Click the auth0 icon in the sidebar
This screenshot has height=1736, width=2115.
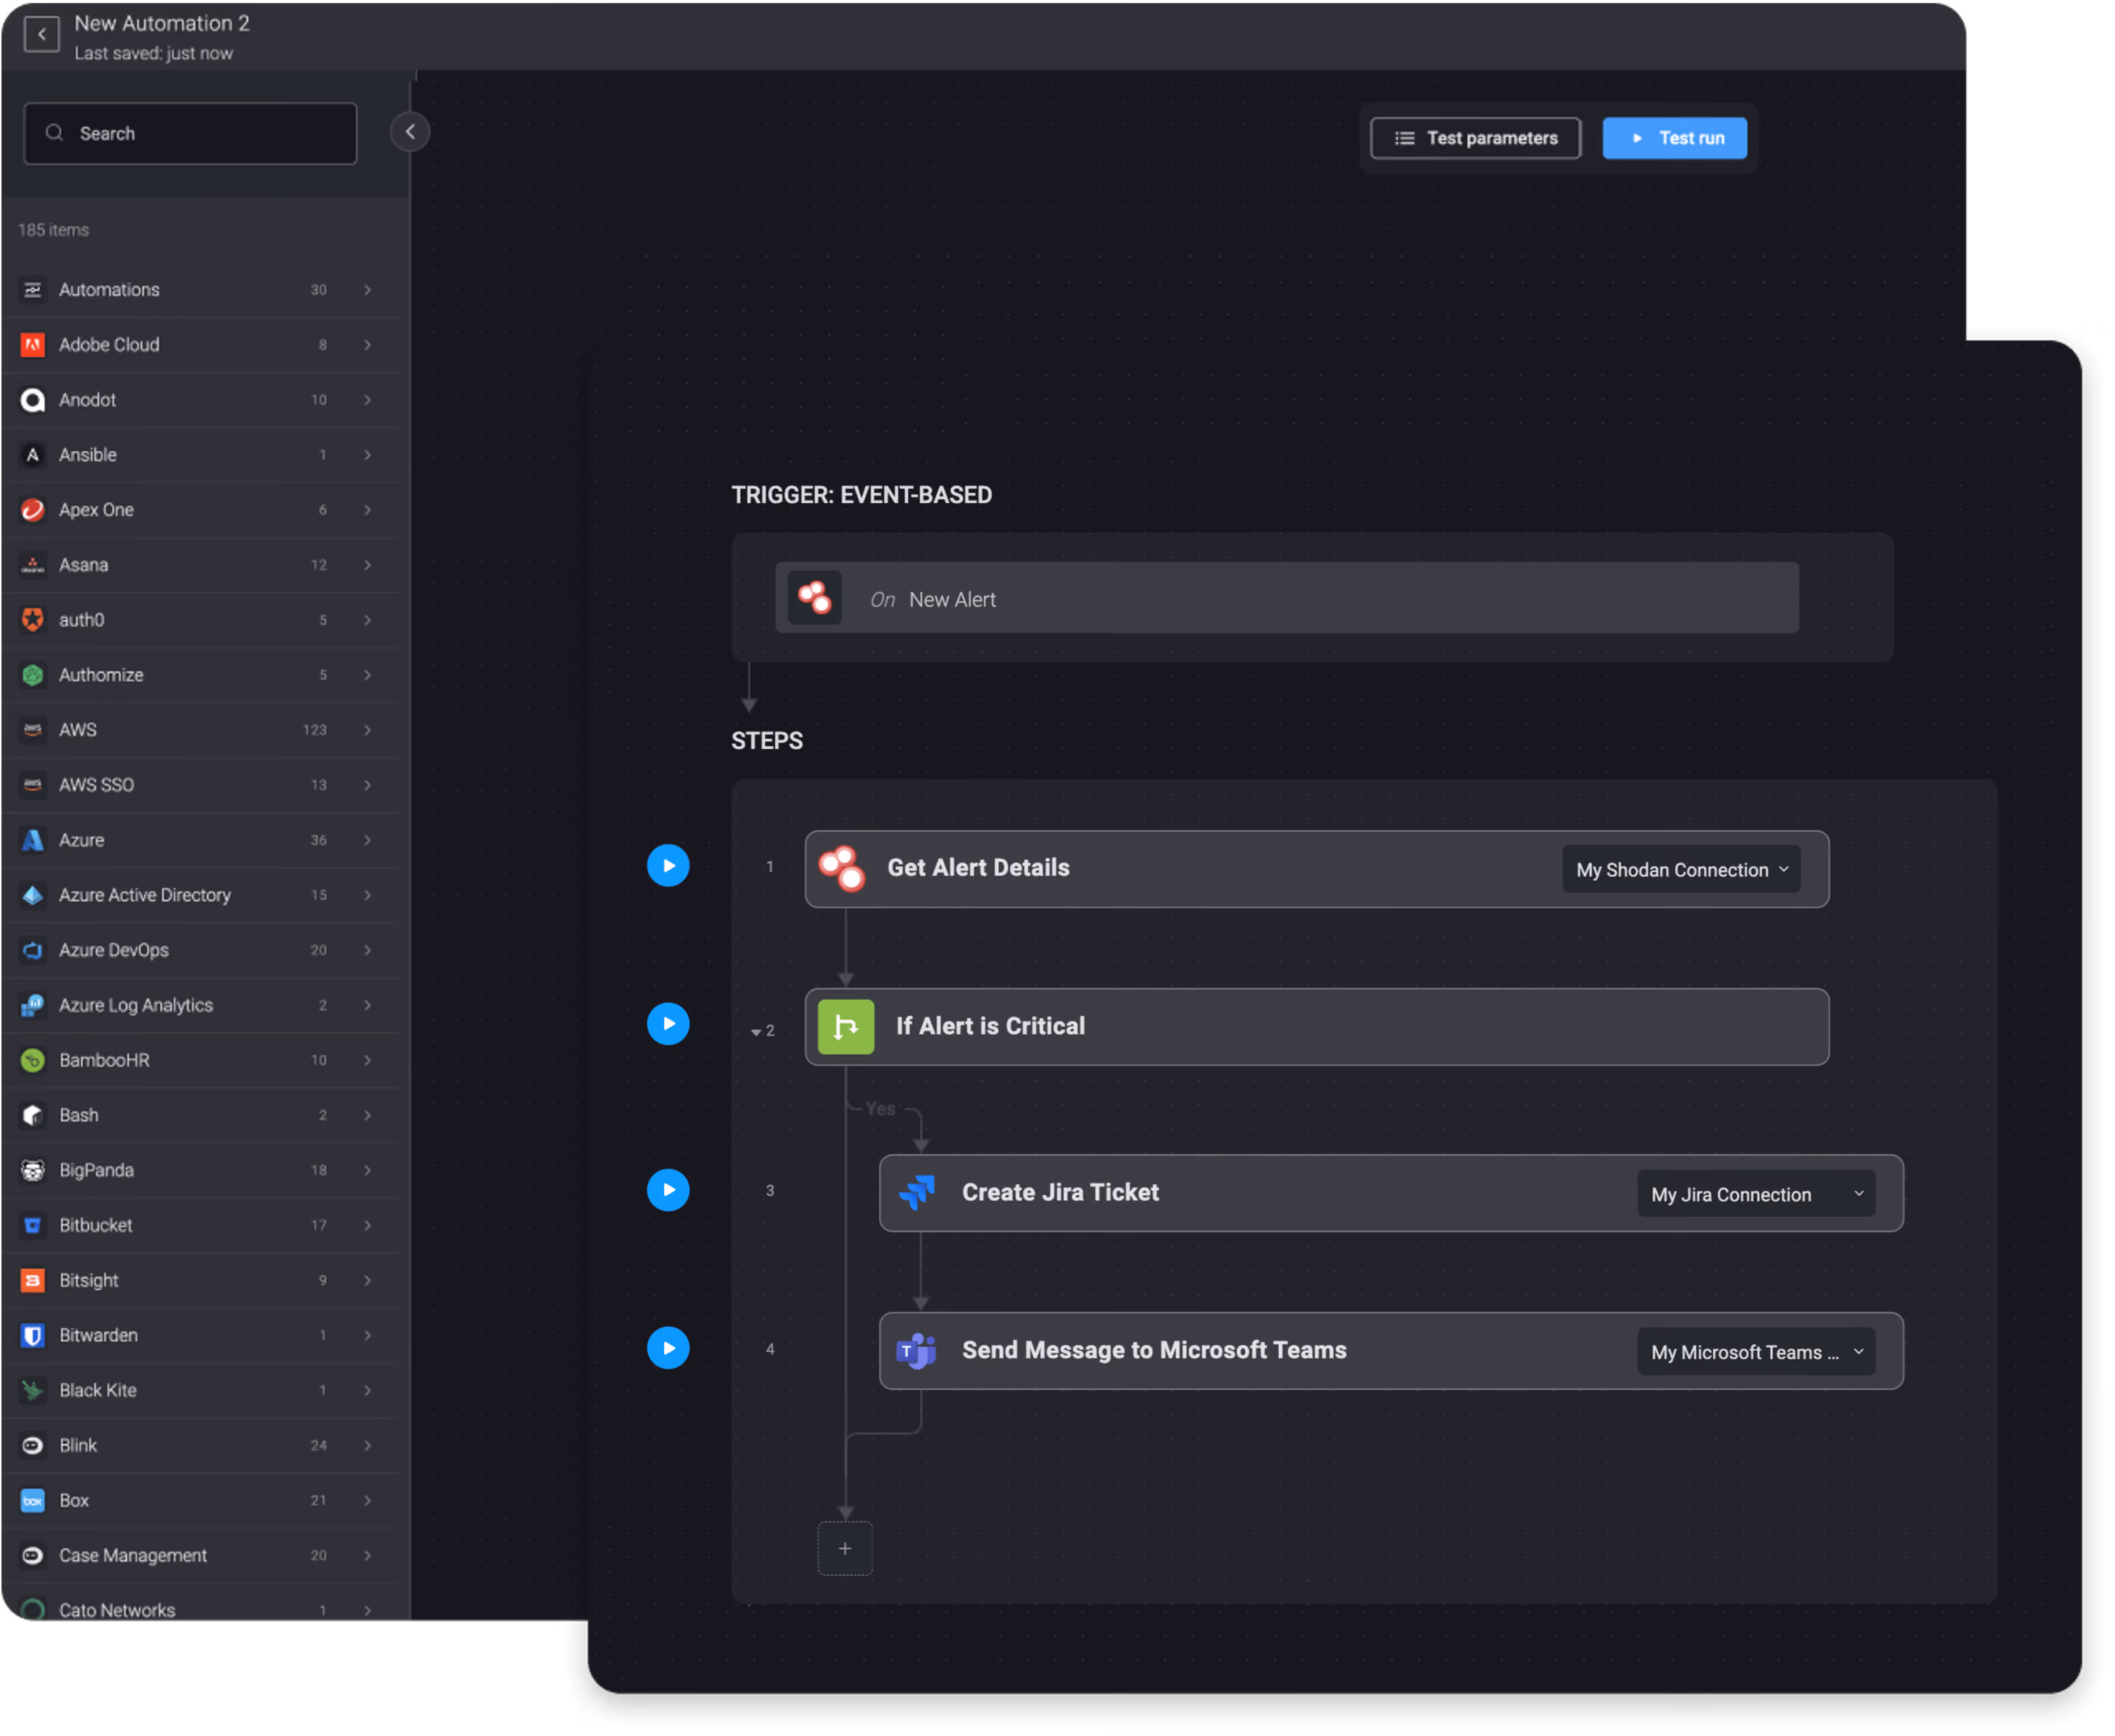(x=33, y=620)
